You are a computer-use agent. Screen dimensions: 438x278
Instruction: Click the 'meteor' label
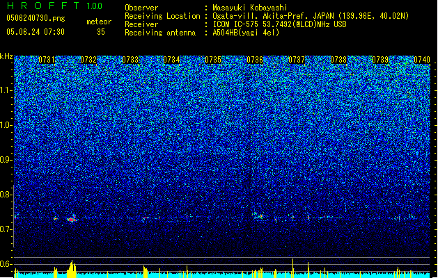(x=99, y=22)
